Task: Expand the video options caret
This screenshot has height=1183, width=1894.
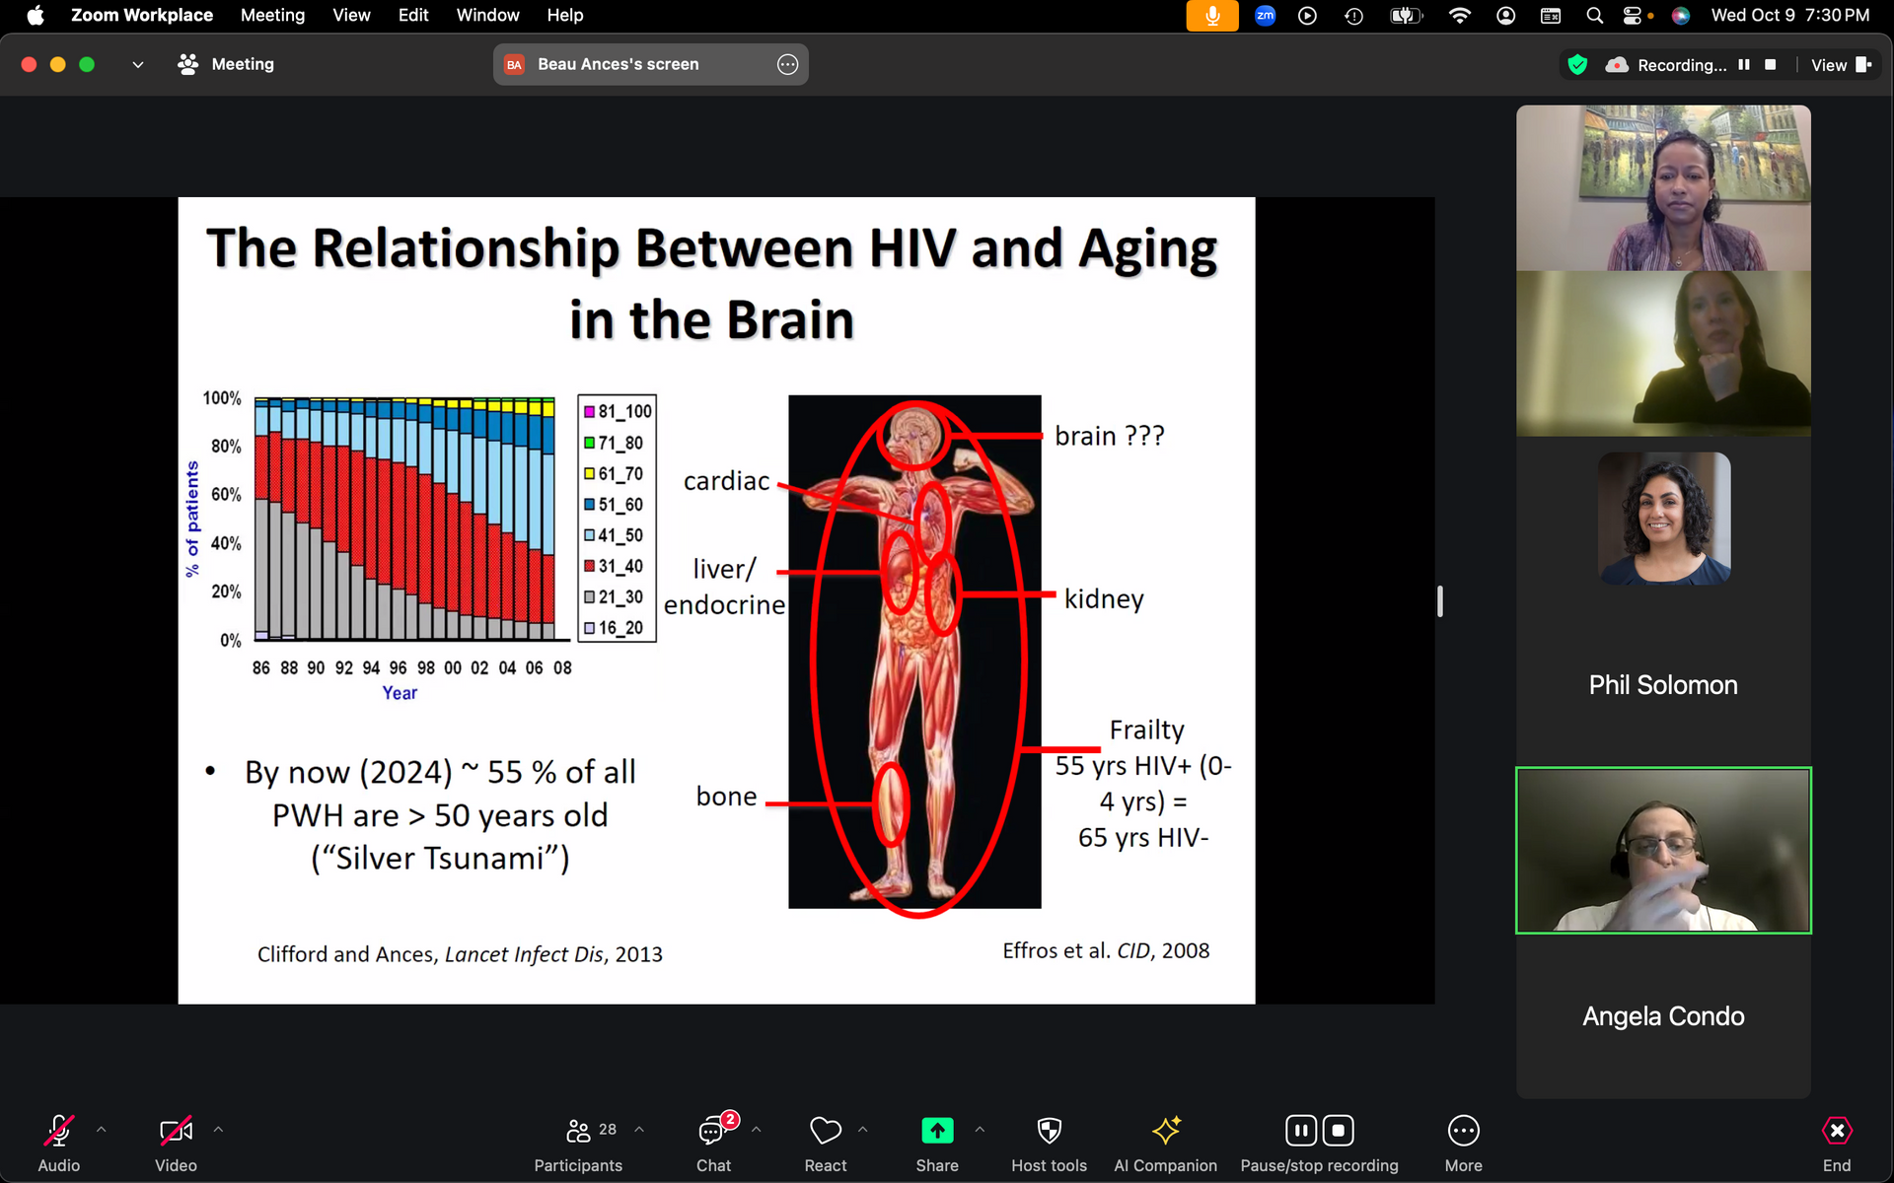Action: tap(218, 1130)
